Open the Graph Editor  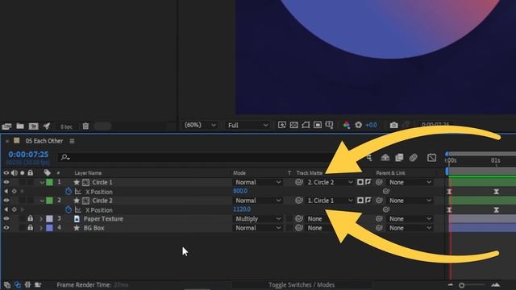click(431, 158)
